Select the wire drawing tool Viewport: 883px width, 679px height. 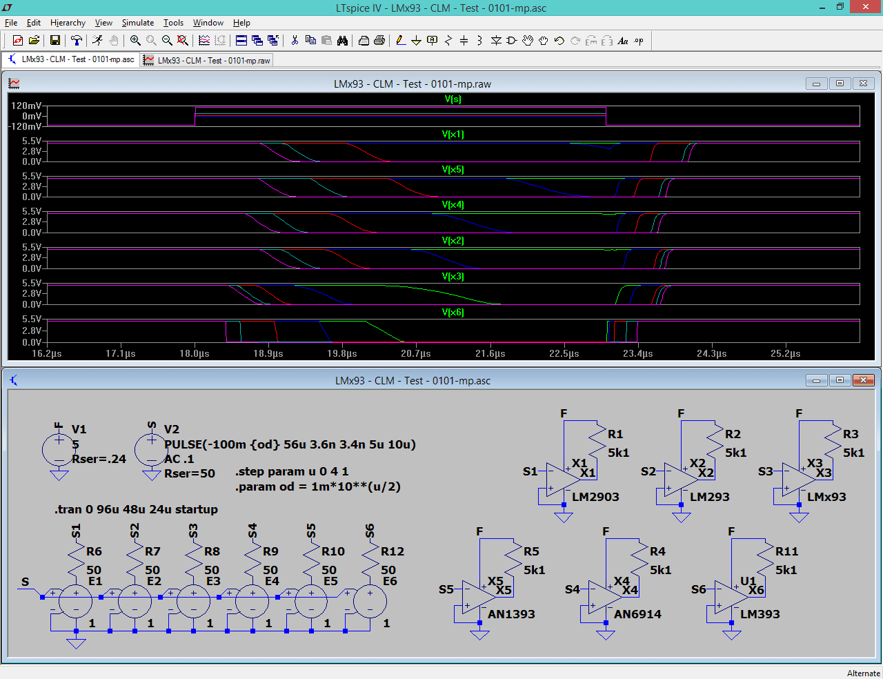pos(401,40)
